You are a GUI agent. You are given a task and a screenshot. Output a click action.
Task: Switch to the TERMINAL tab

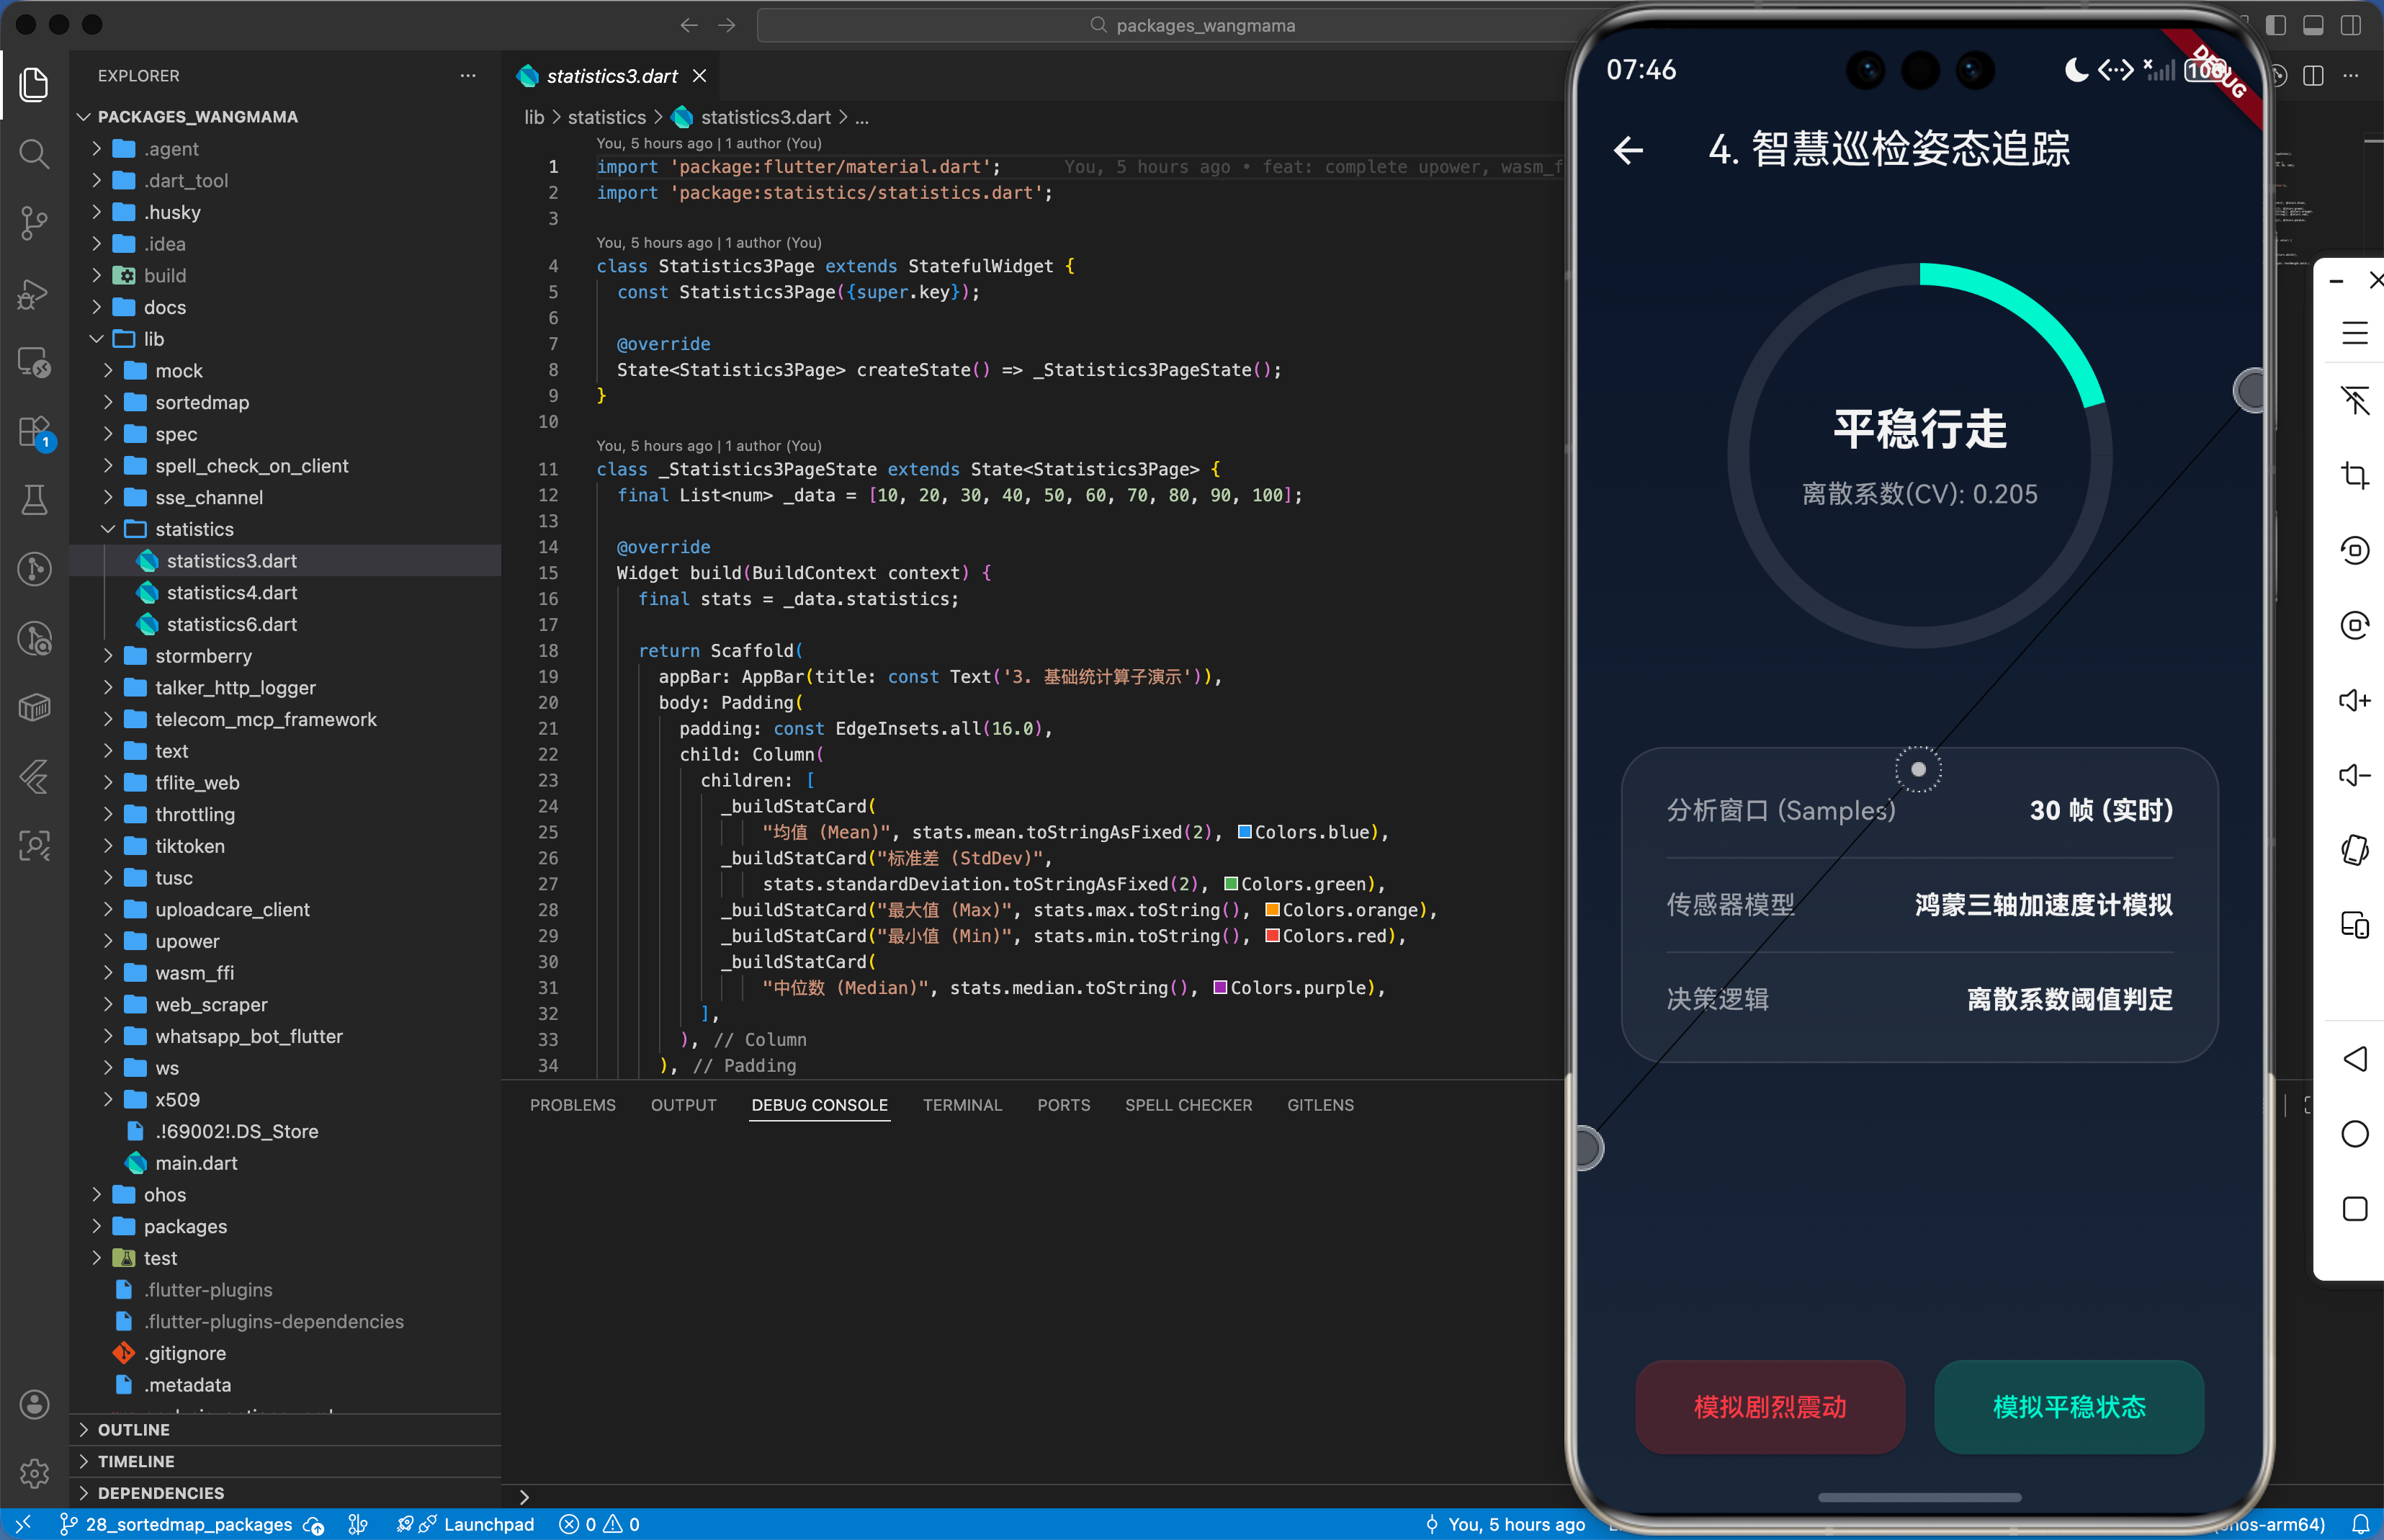tap(961, 1105)
